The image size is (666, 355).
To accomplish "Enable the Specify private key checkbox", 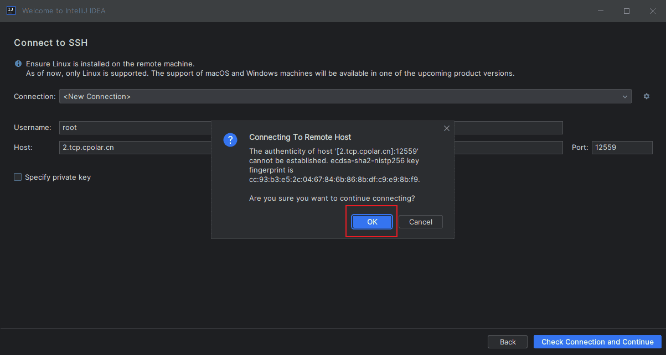I will pos(17,177).
